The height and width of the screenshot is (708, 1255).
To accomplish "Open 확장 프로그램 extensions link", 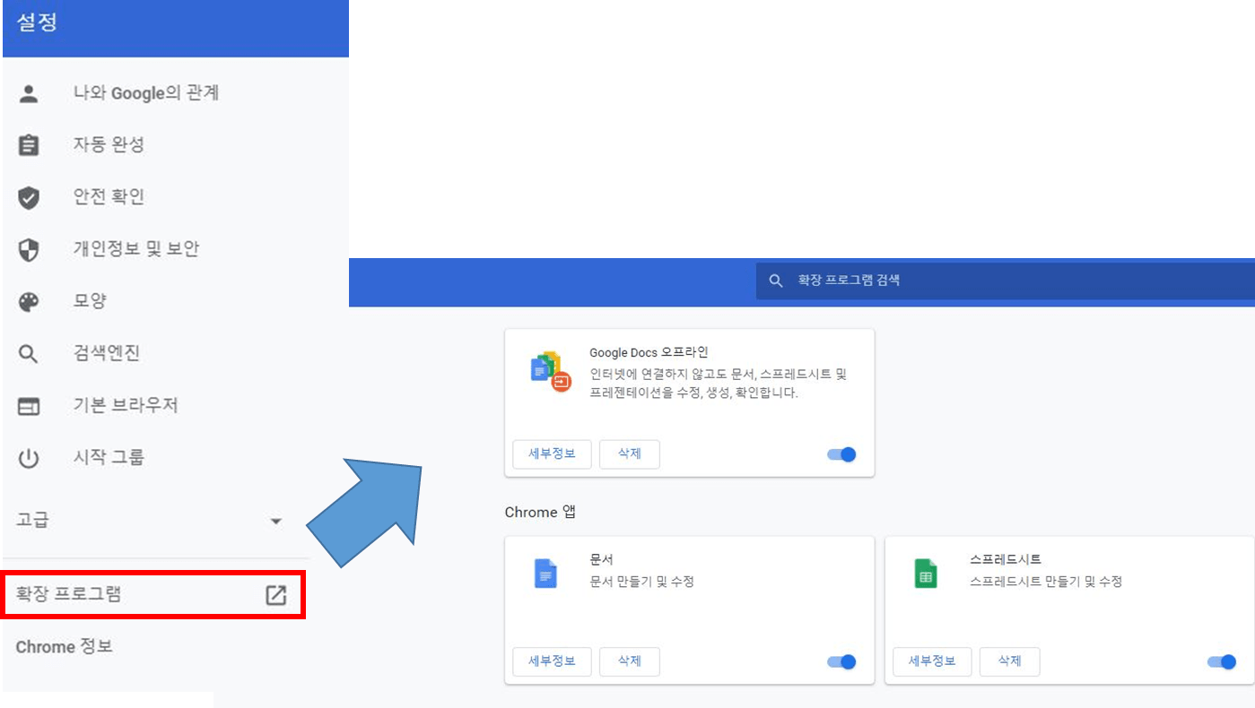I will click(x=154, y=594).
